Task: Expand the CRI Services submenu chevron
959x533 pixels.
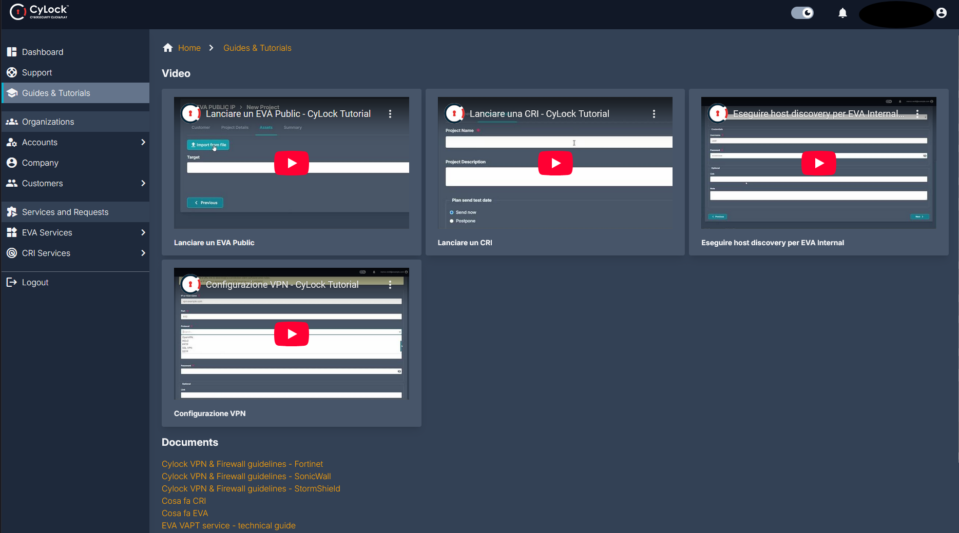Action: point(143,253)
